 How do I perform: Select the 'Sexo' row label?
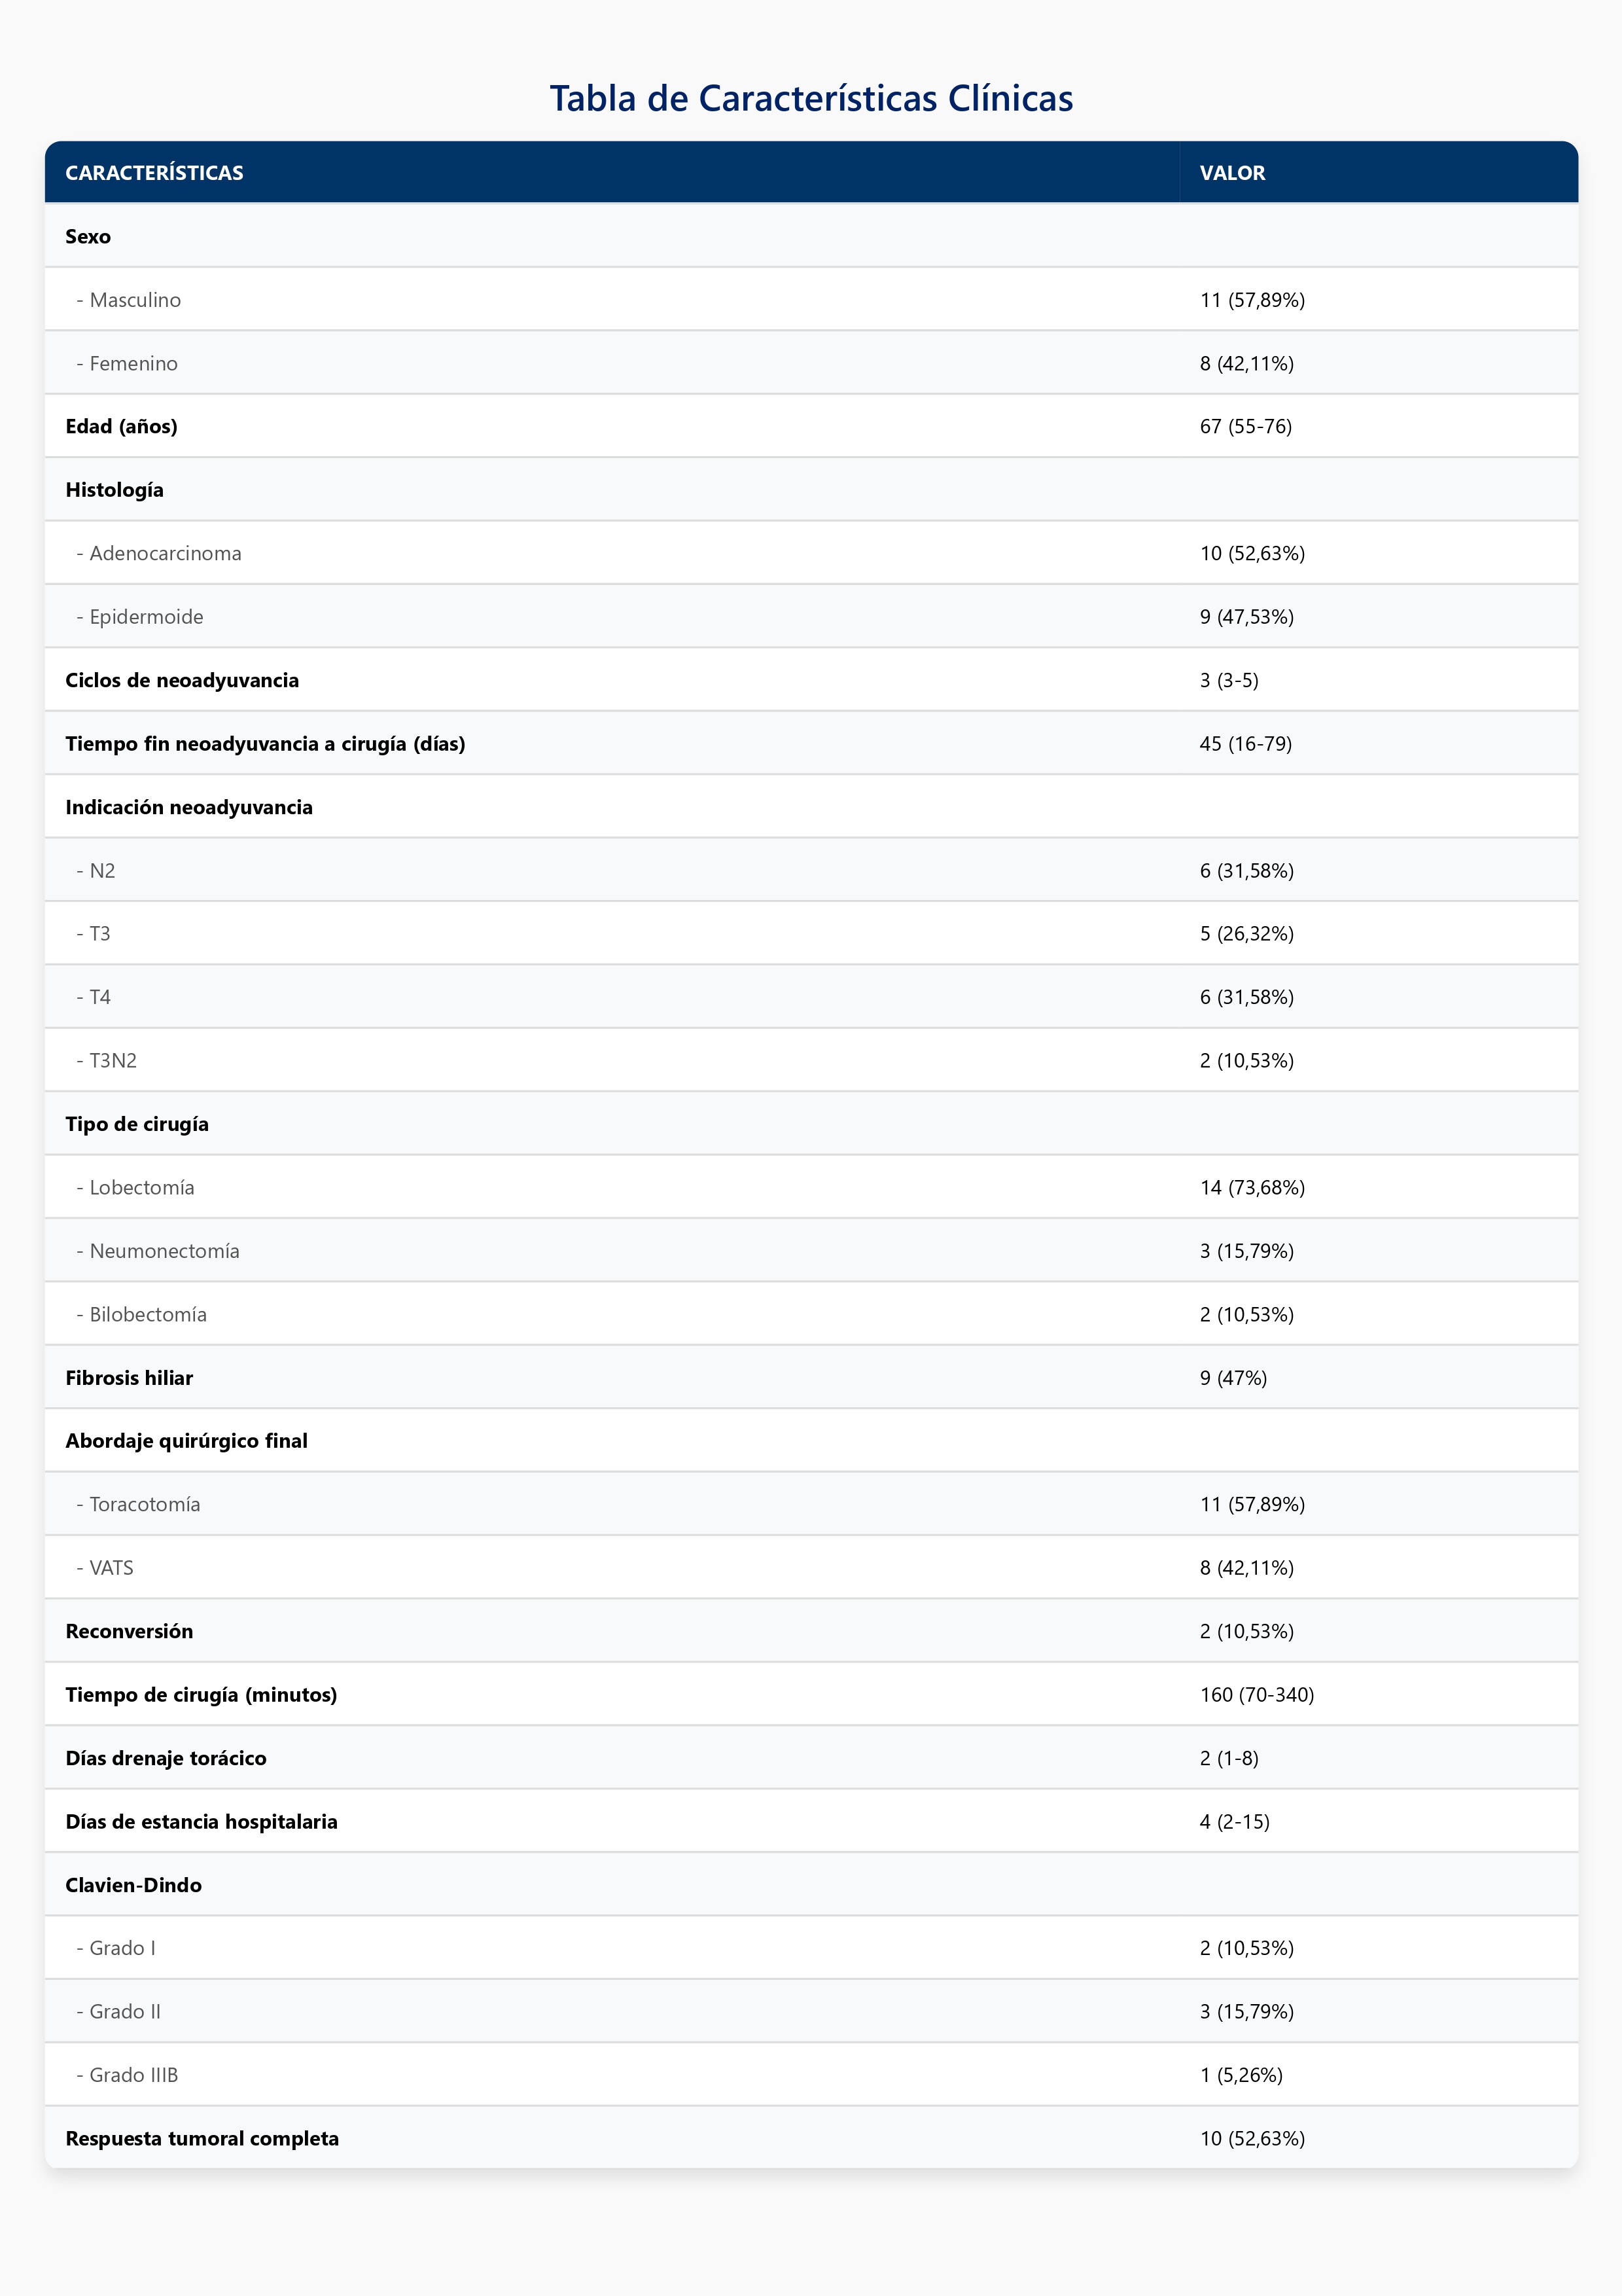click(x=88, y=237)
